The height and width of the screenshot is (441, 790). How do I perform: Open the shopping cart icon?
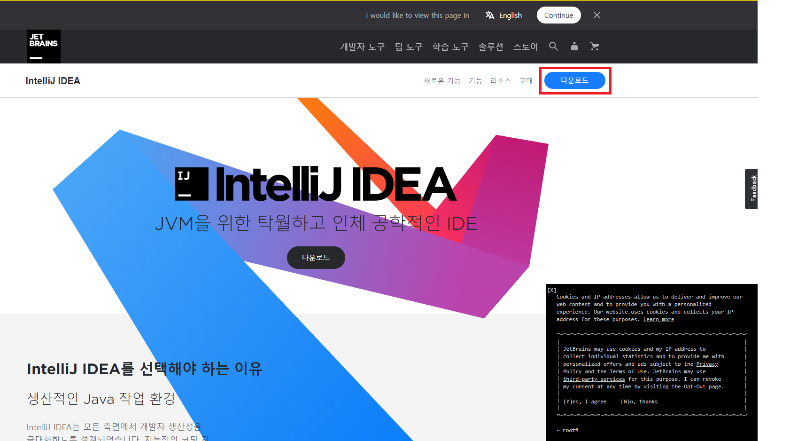coord(595,46)
